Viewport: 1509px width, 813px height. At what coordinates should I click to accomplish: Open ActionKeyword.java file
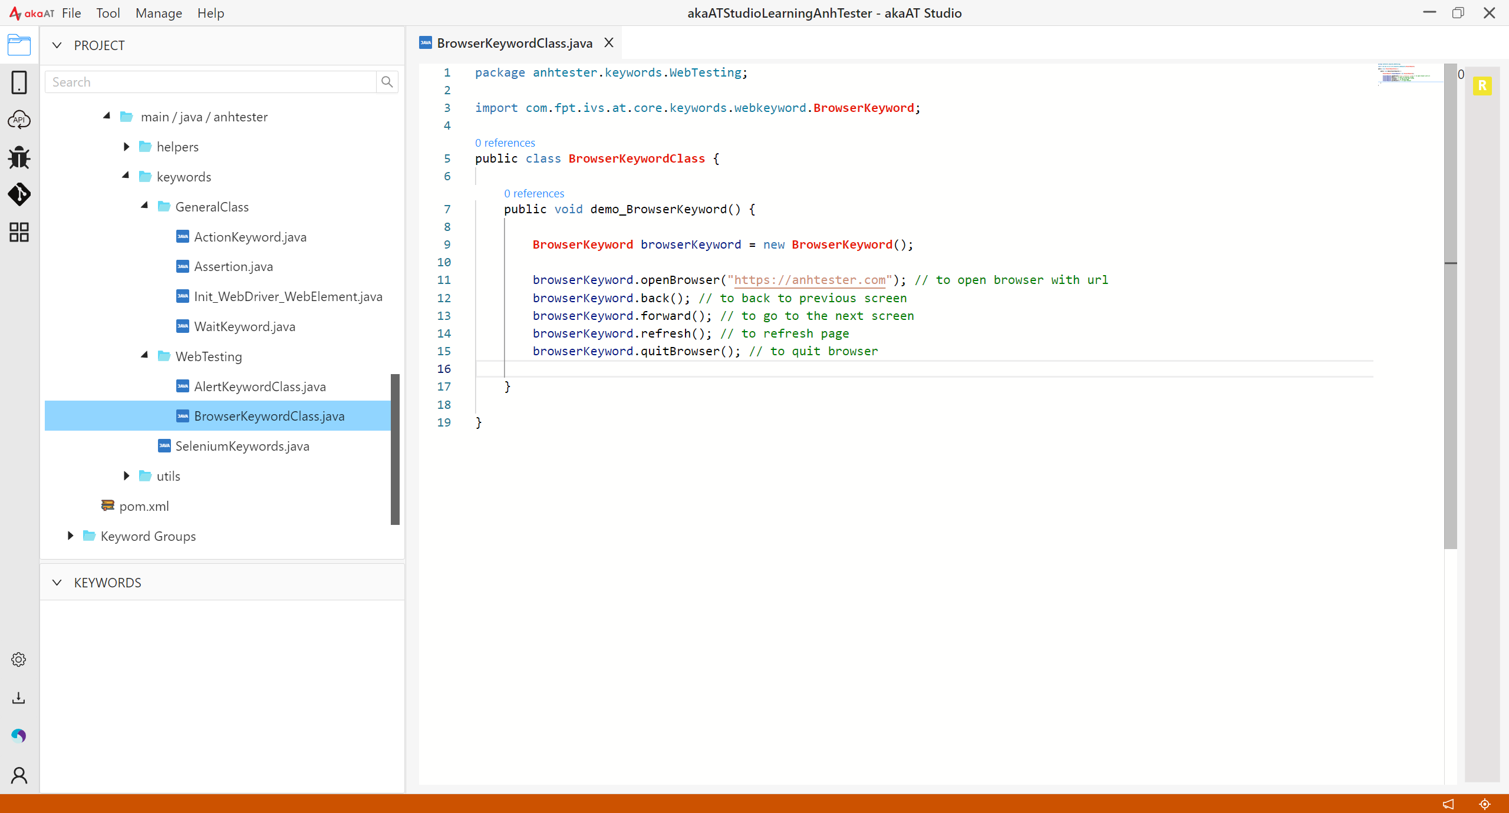250,237
